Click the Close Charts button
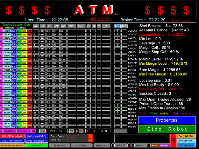This screenshot has width=199, height=149. (x=24, y=131)
